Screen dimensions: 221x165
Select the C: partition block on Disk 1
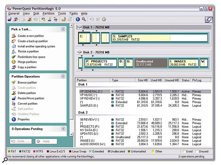[x=84, y=38]
